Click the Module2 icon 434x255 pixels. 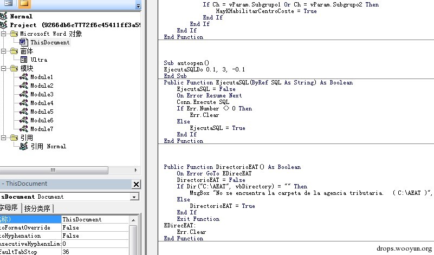tap(23, 86)
